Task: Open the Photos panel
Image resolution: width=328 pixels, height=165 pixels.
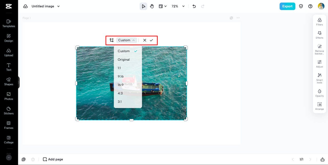Action: click(x=9, y=96)
